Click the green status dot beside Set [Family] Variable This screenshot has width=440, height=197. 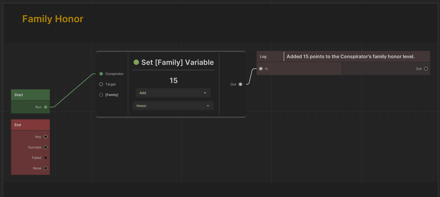tap(136, 62)
